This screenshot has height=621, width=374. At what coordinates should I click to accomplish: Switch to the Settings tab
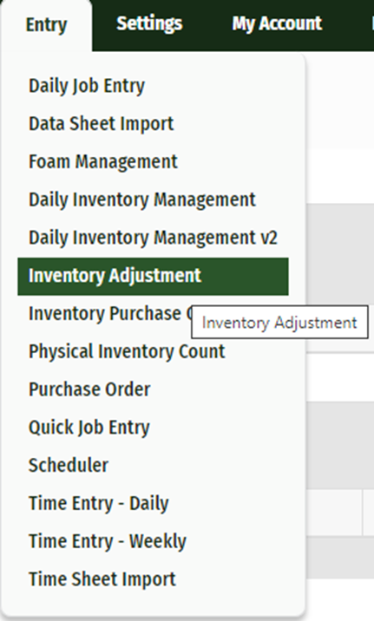pyautogui.click(x=149, y=23)
